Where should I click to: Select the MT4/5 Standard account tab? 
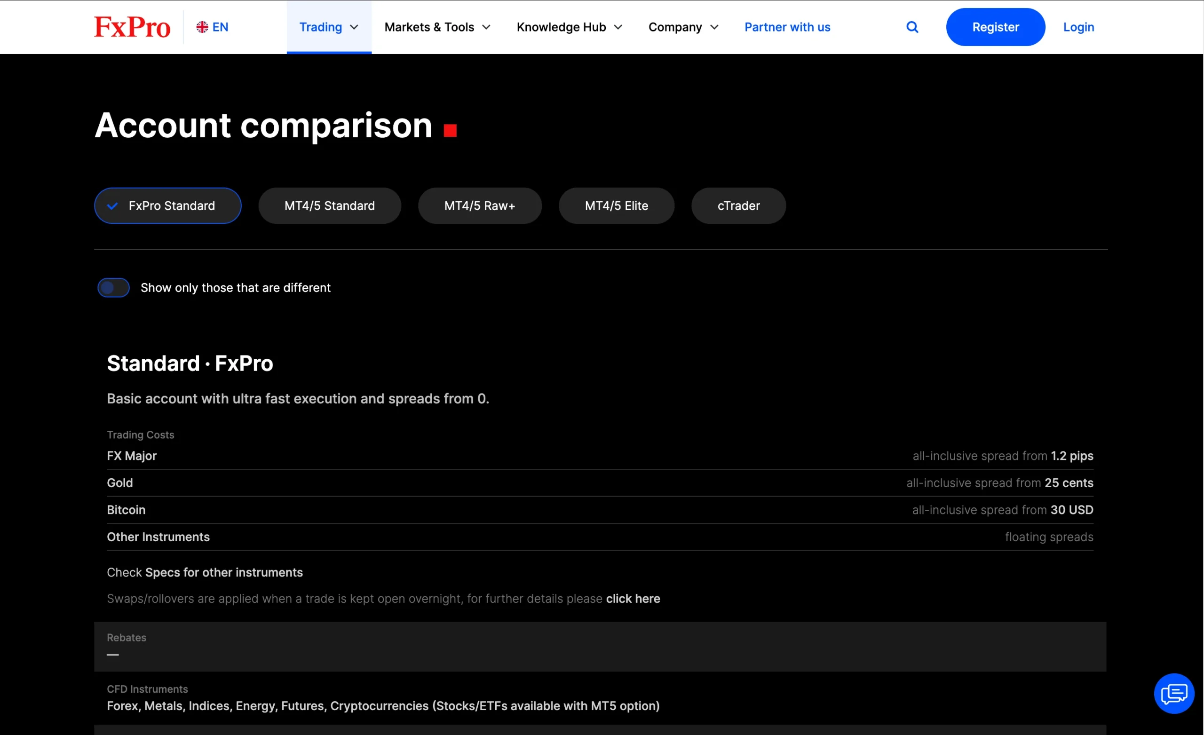pos(329,206)
